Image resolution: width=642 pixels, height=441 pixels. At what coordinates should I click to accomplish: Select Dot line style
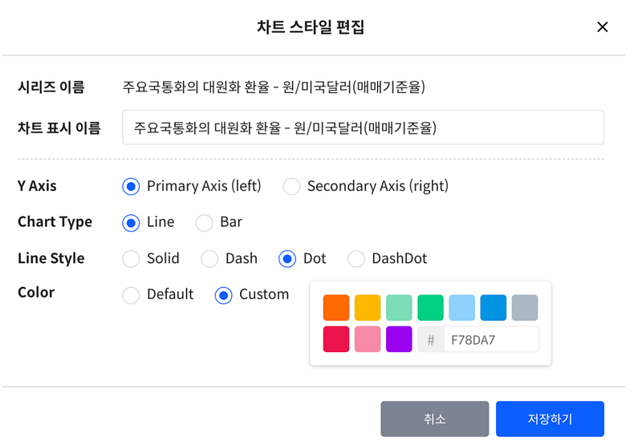(x=287, y=258)
